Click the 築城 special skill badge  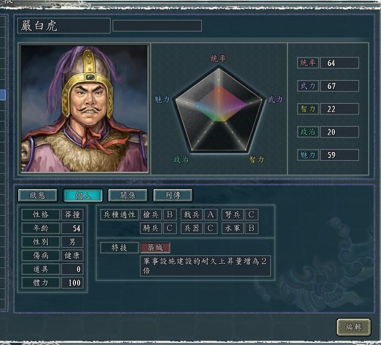coord(155,248)
